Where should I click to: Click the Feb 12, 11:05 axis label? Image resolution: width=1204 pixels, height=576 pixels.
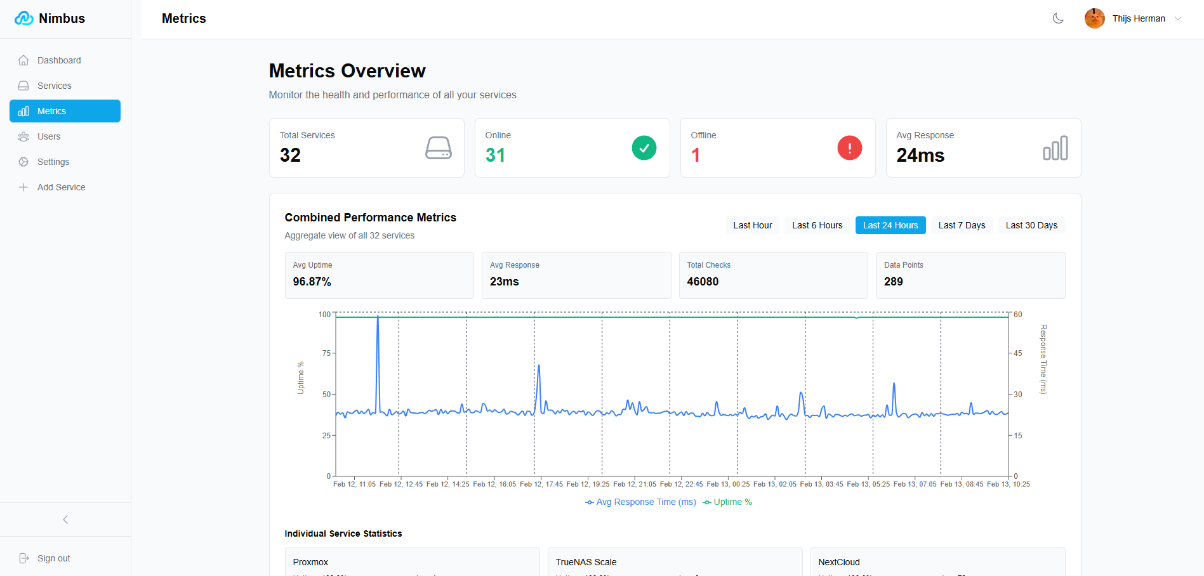pyautogui.click(x=355, y=484)
